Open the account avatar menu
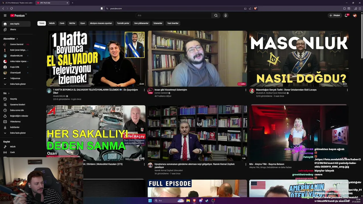 point(355,15)
